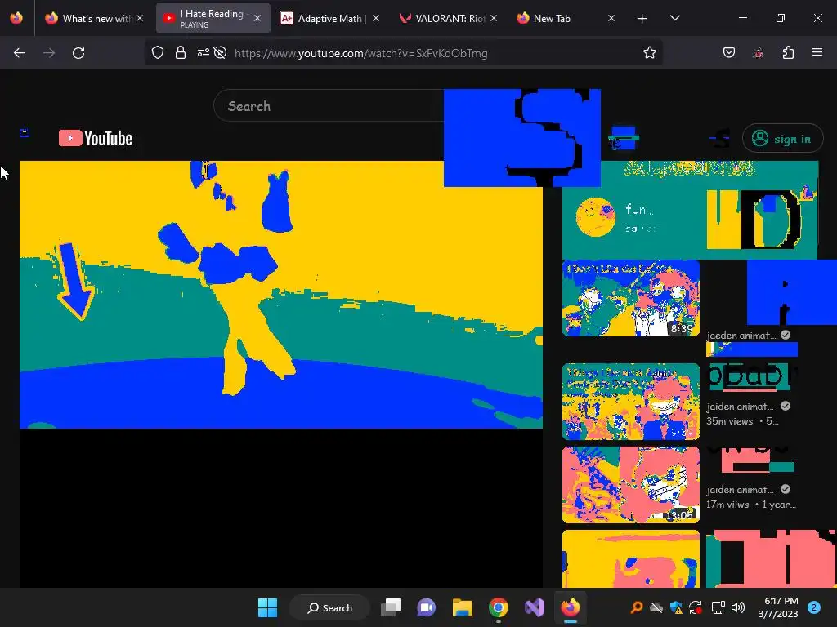Open the Firefox application menu
The height and width of the screenshot is (627, 837).
tap(817, 53)
